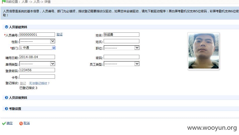The height and width of the screenshot is (135, 239).
Task: Focus the empty 卡号 field
Action: (37, 77)
